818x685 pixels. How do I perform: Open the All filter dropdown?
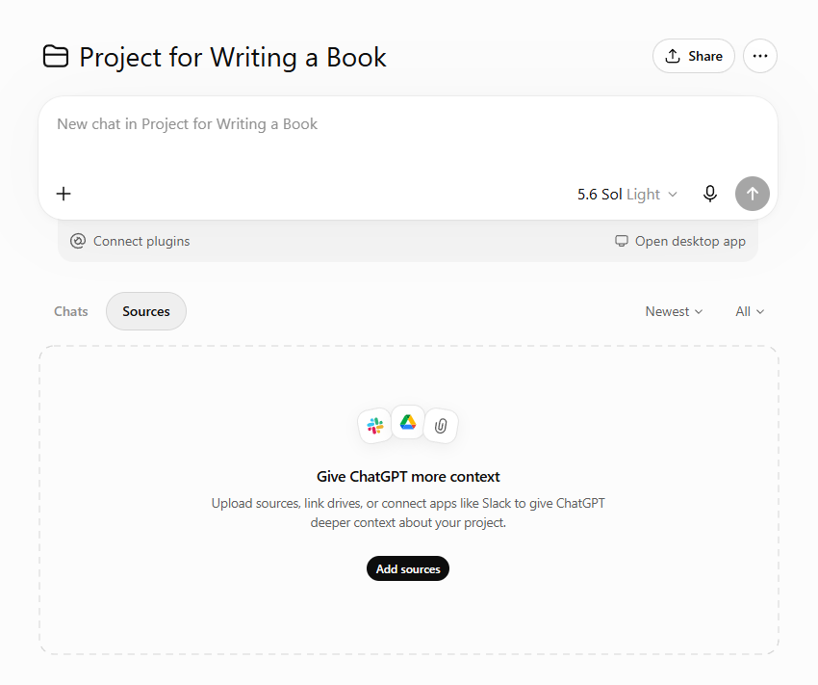point(750,312)
